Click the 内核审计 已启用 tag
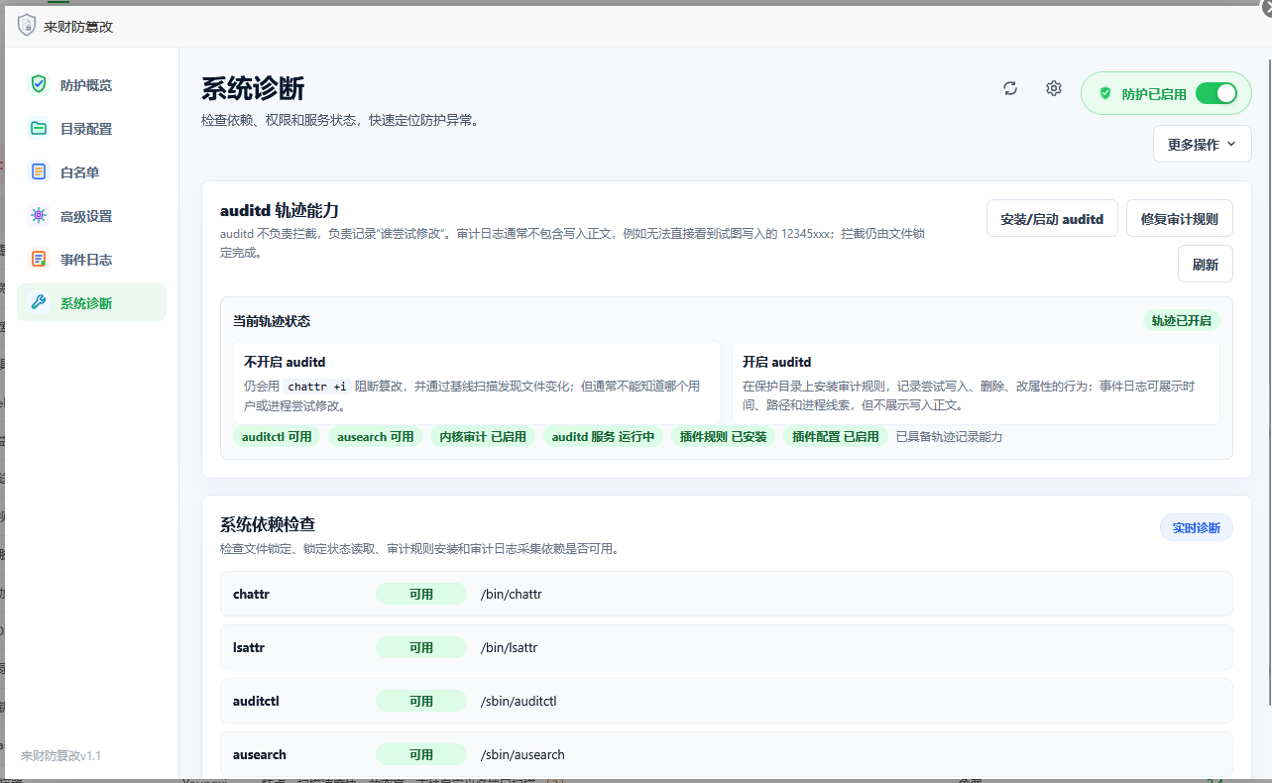 point(483,436)
